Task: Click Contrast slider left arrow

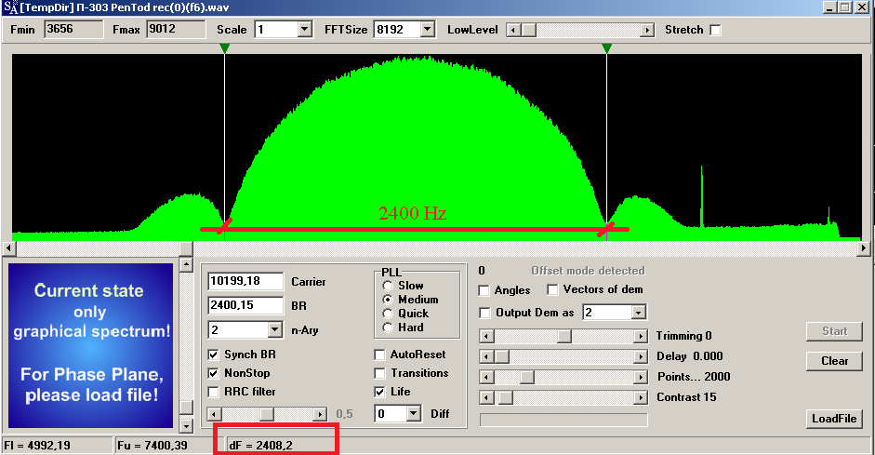Action: pos(486,398)
